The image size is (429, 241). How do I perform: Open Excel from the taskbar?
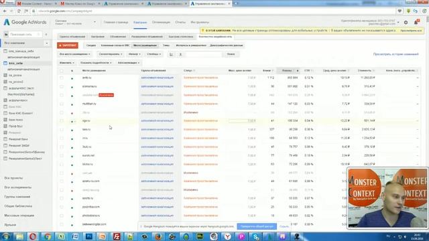tap(61, 236)
